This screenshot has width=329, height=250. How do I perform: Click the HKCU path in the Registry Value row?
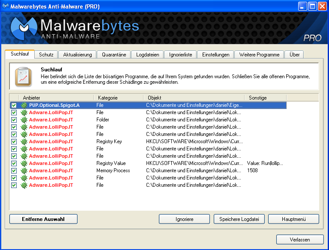tap(194, 163)
